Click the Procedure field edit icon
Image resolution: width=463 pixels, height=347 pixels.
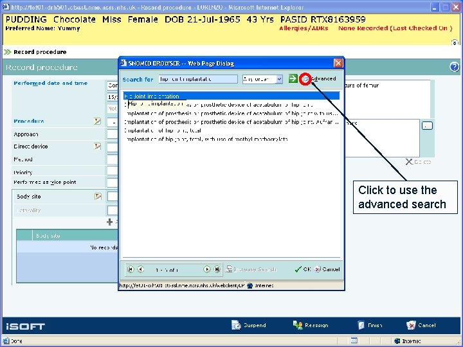[x=98, y=121]
